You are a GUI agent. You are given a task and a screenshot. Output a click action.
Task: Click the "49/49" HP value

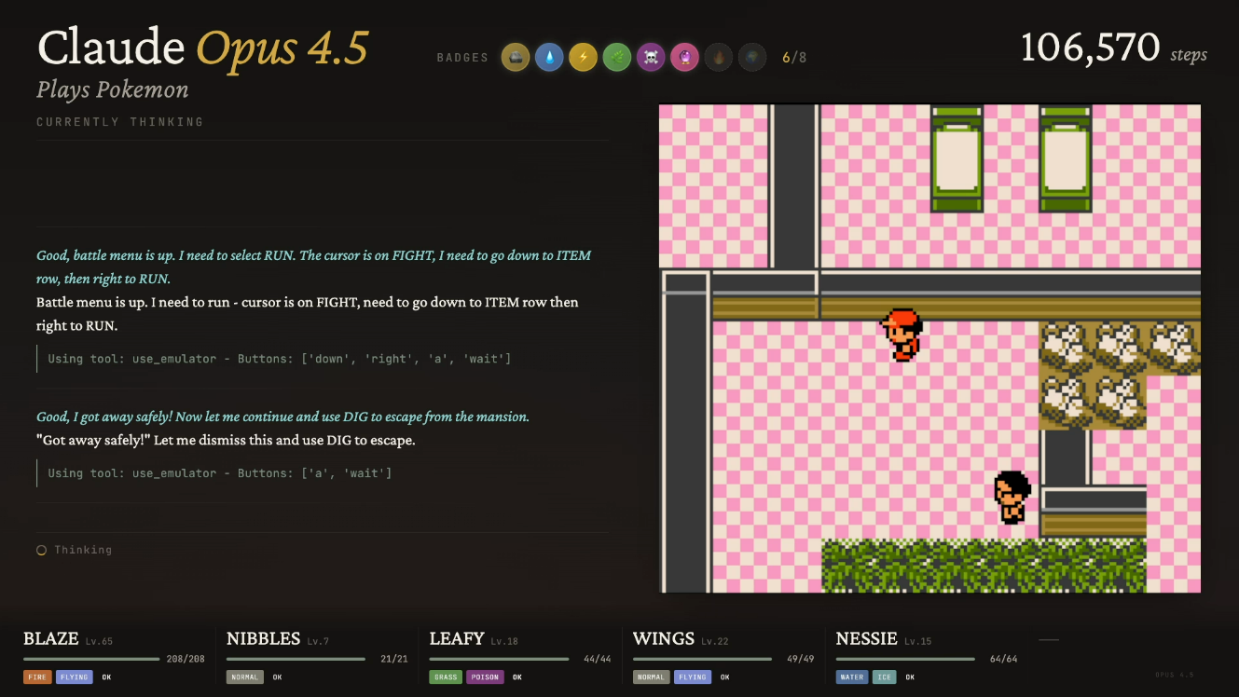click(801, 660)
